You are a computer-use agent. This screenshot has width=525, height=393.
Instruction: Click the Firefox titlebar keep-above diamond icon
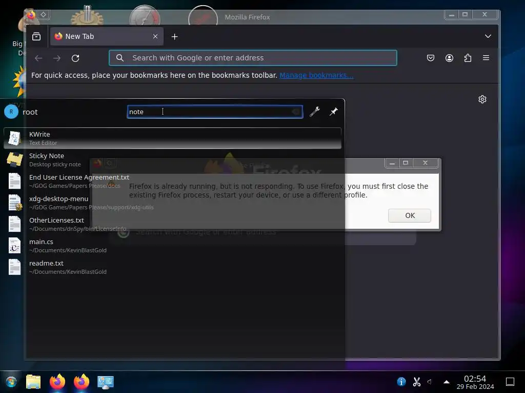[44, 15]
